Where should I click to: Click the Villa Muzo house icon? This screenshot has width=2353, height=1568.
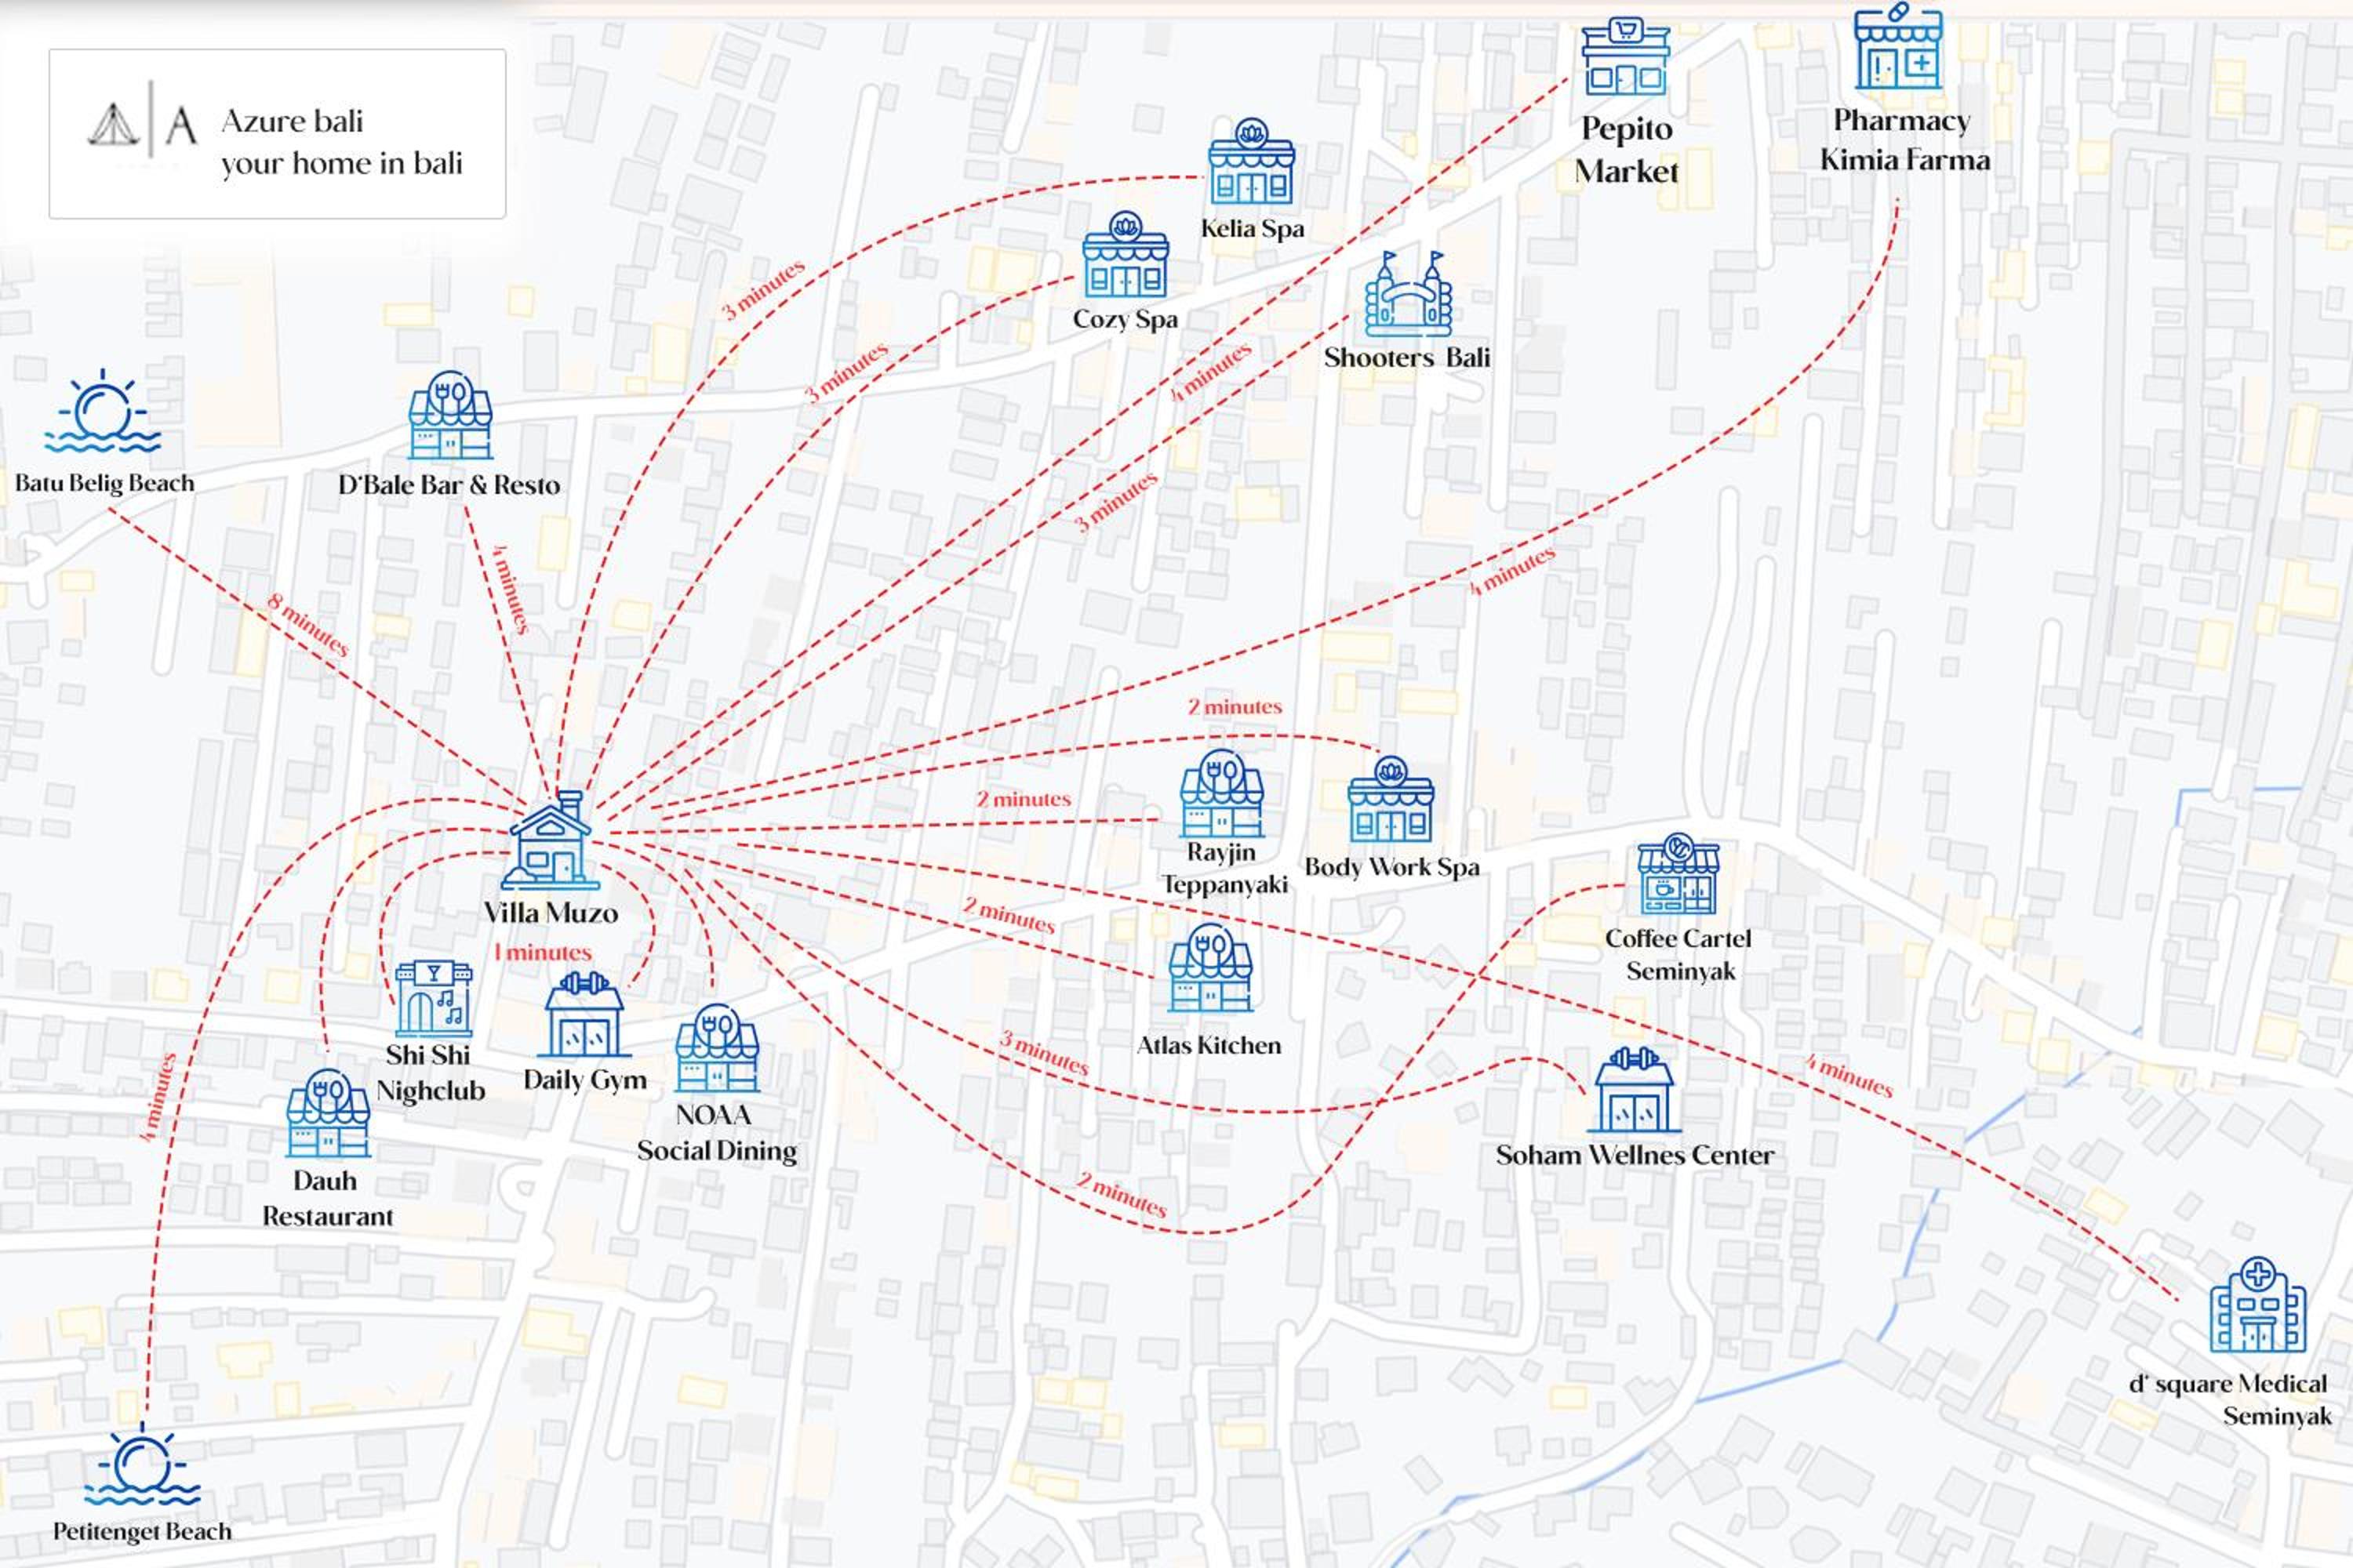pos(551,840)
